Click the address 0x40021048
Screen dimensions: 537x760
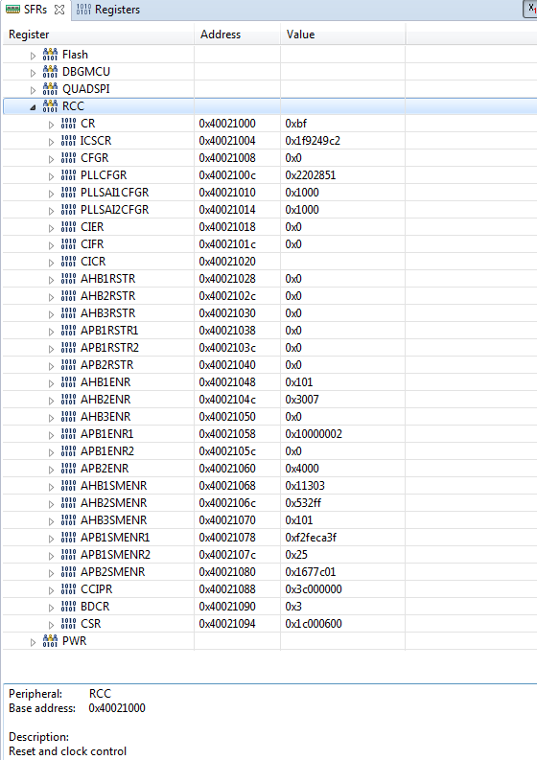point(227,382)
